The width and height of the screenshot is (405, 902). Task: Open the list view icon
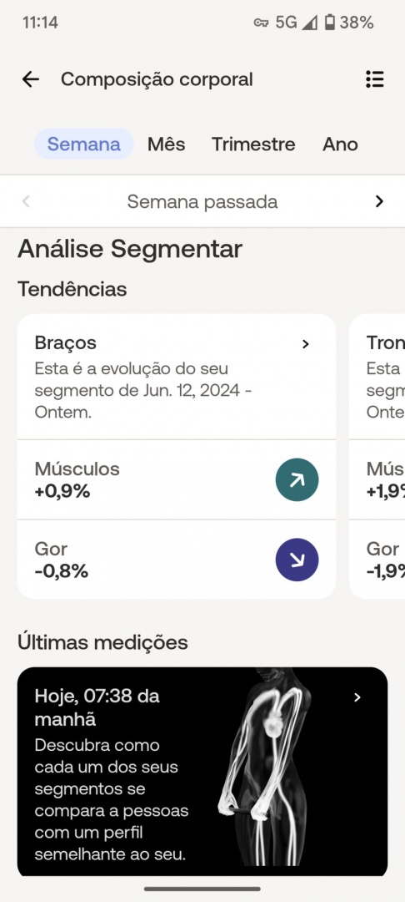click(375, 79)
